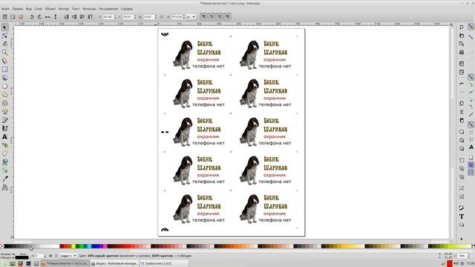Screen dimensions: 475x267
Task: Select the Paint bucket tool
Action: click(x=4, y=162)
